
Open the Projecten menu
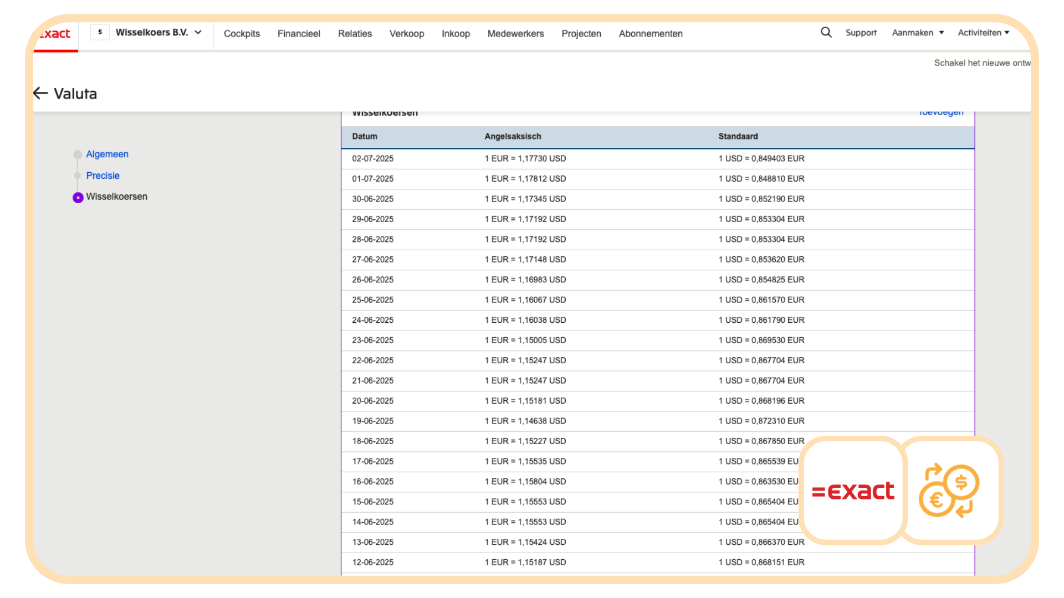(581, 34)
